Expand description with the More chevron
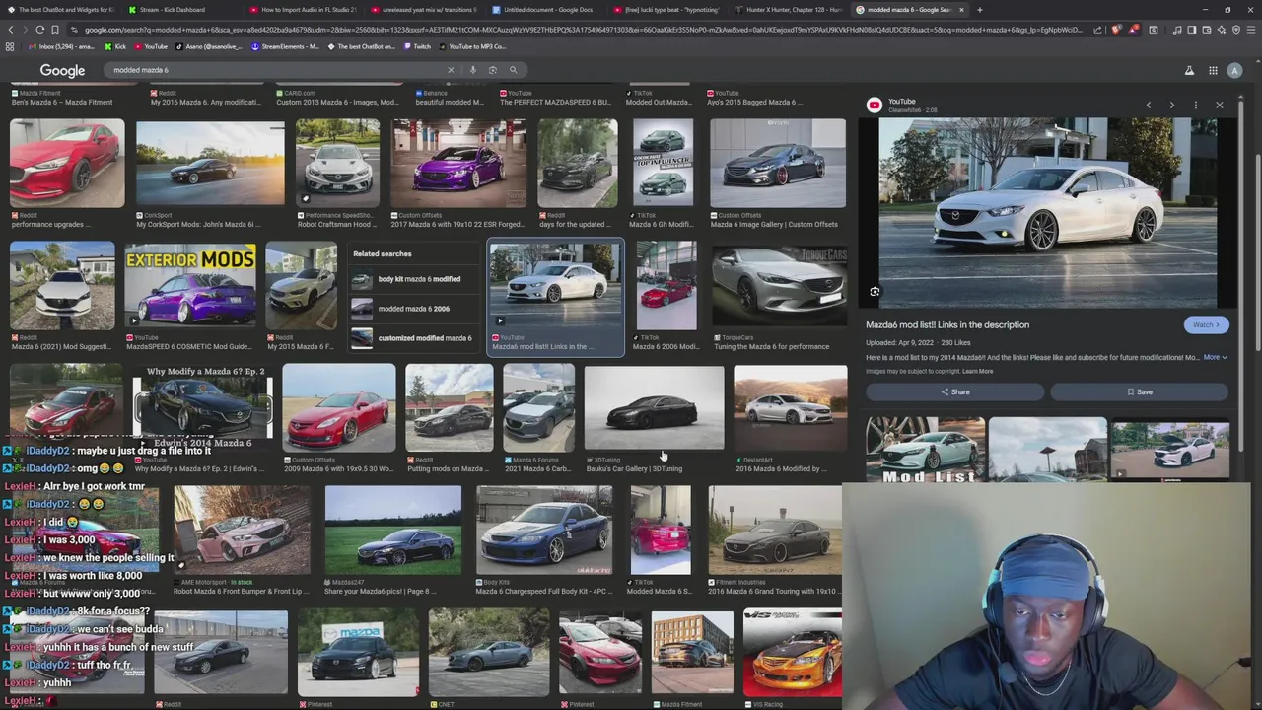 pos(1215,357)
